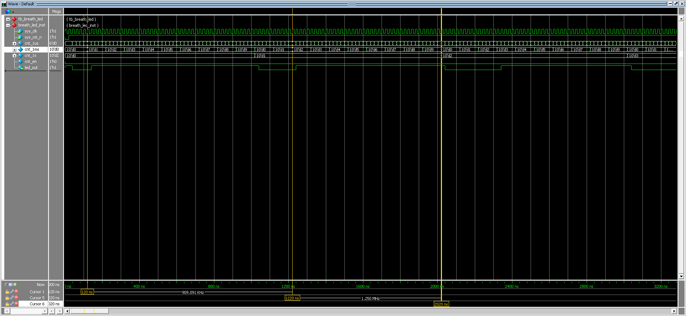Click the vertical scrollbar down arrow
Image resolution: width=686 pixels, height=316 pixels.
(x=681, y=276)
